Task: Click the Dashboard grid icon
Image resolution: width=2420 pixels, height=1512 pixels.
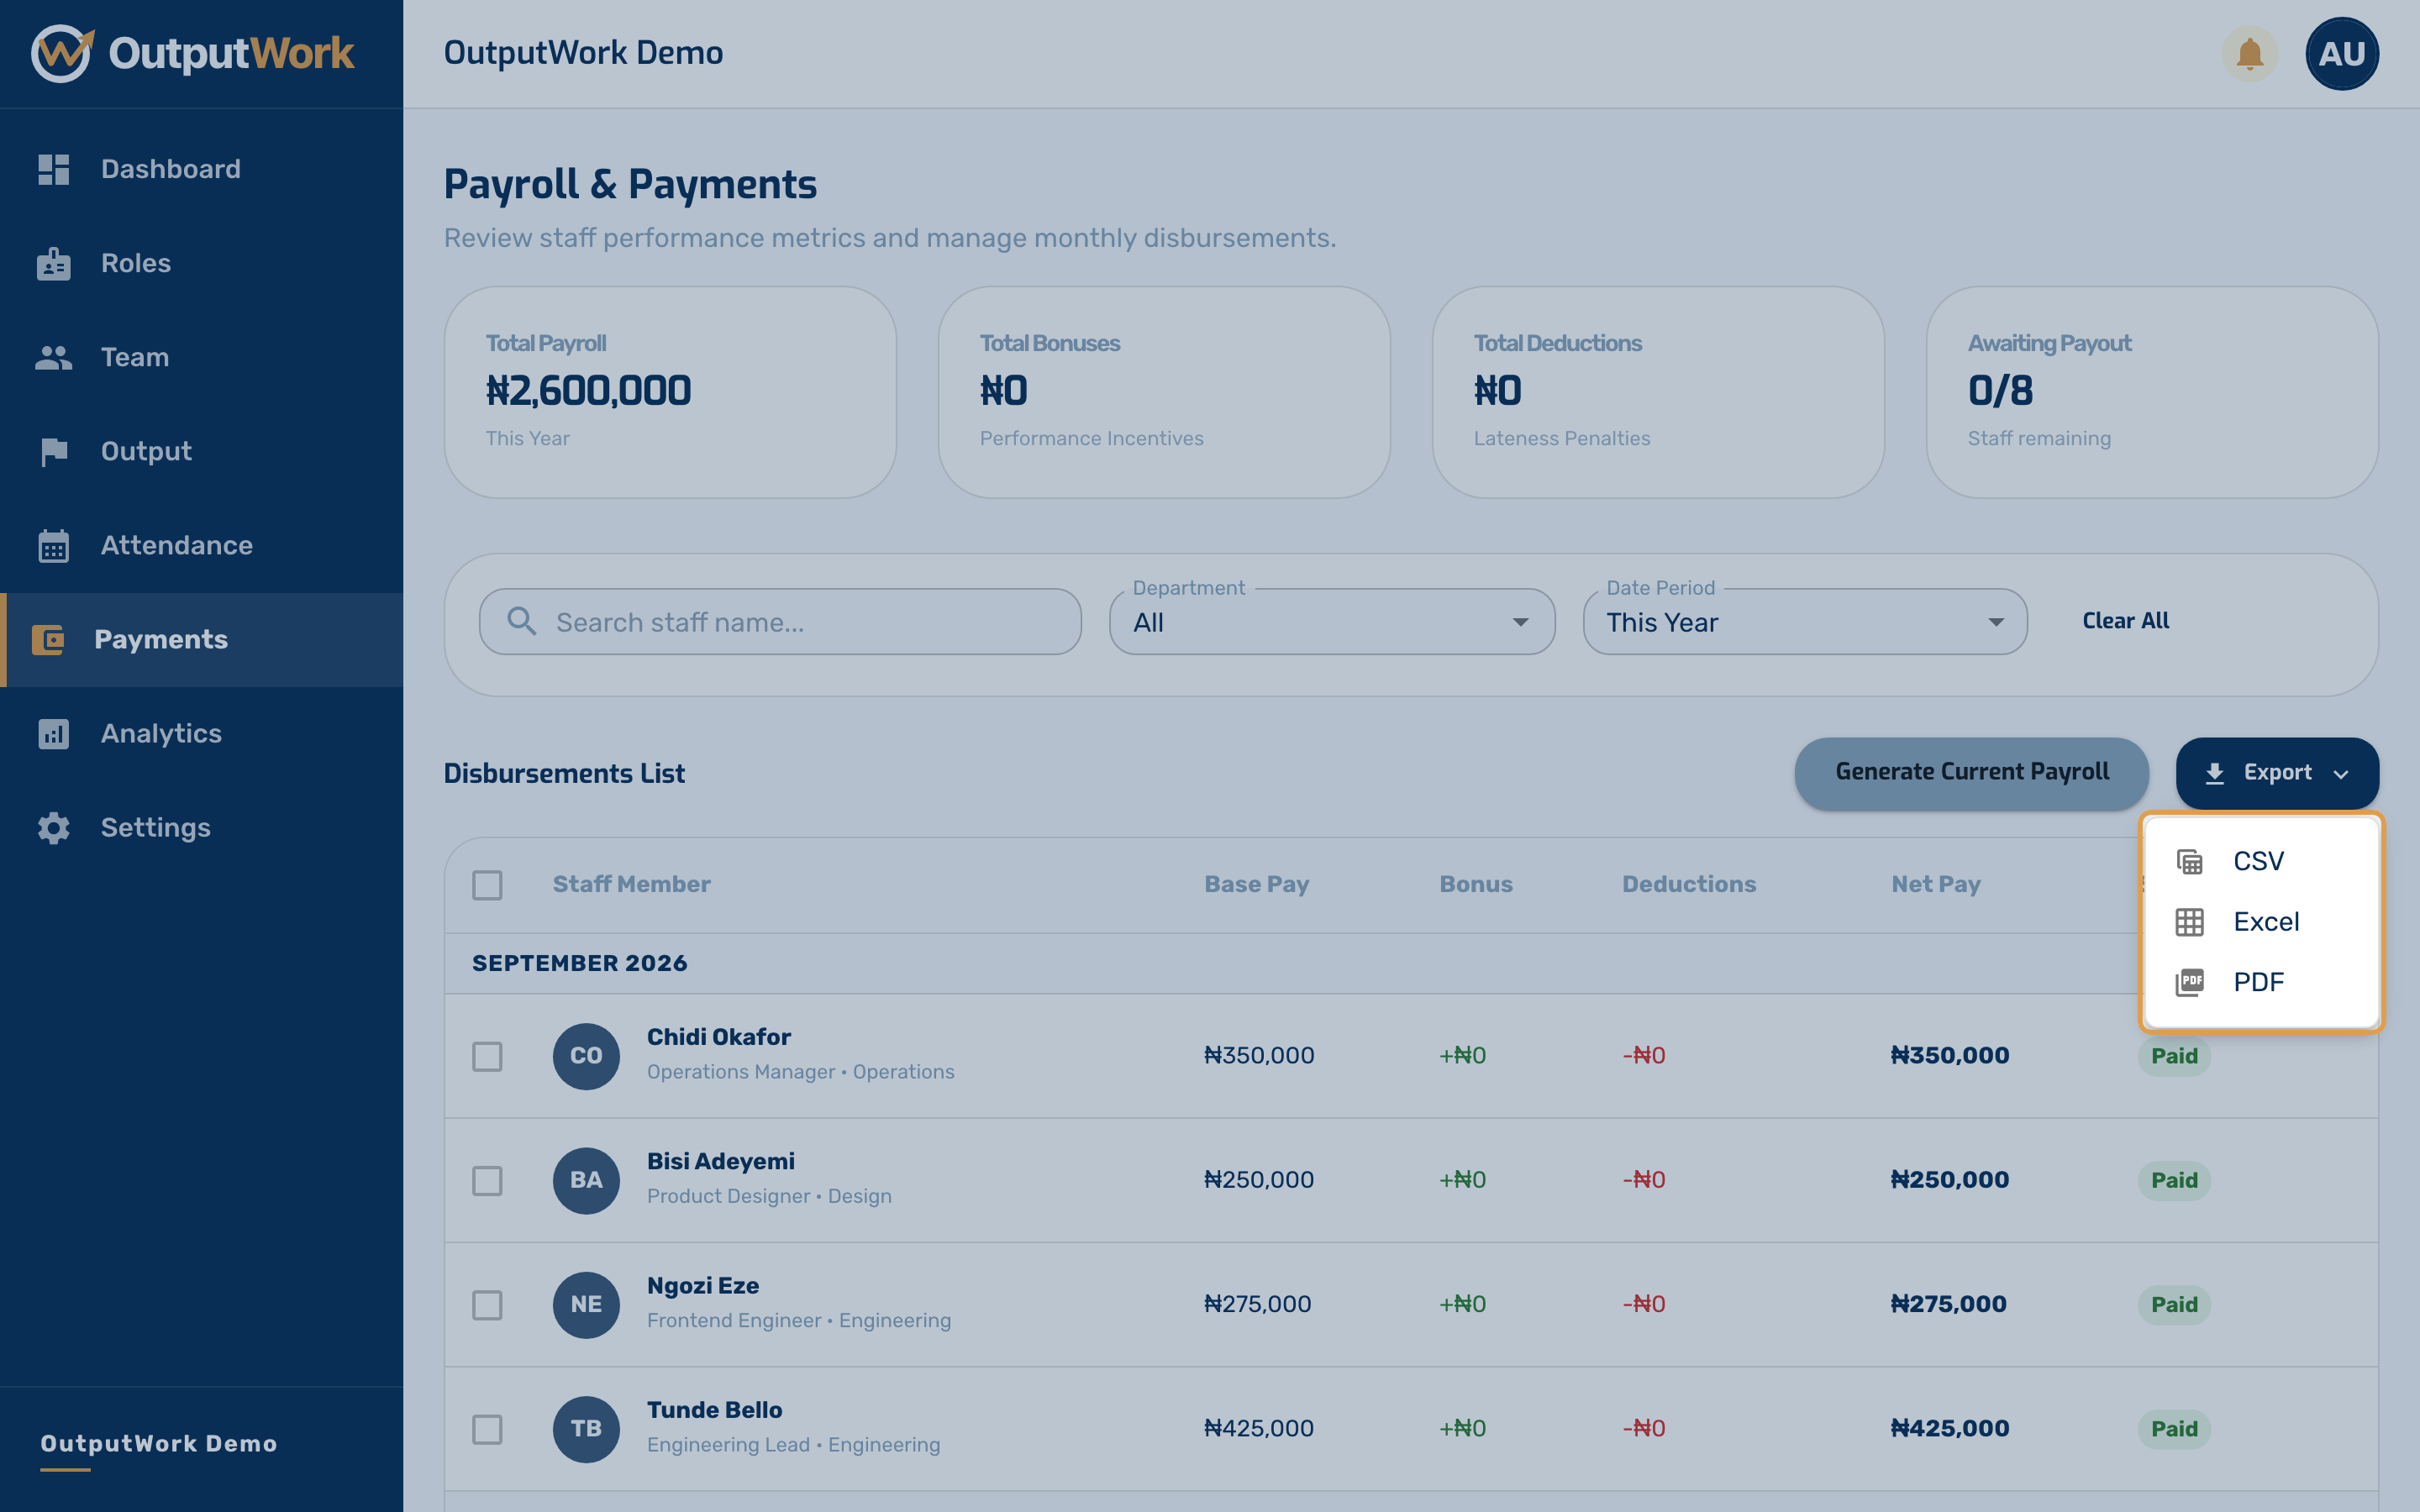Action: [54, 169]
